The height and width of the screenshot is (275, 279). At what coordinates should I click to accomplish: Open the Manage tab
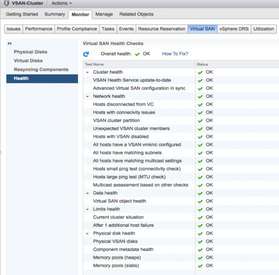coord(104,14)
